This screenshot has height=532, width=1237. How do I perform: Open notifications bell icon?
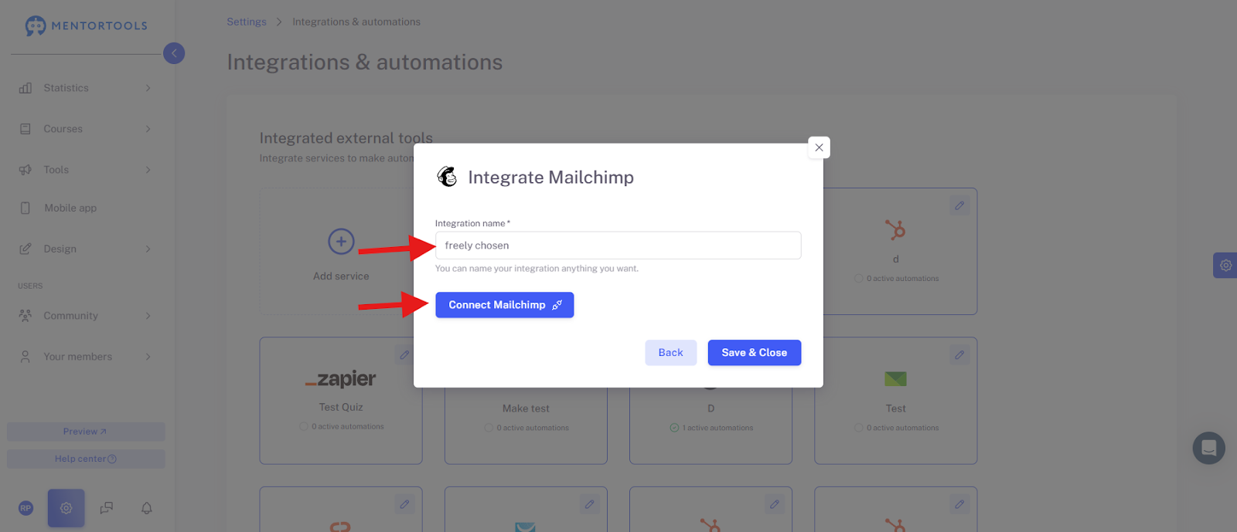pos(147,508)
